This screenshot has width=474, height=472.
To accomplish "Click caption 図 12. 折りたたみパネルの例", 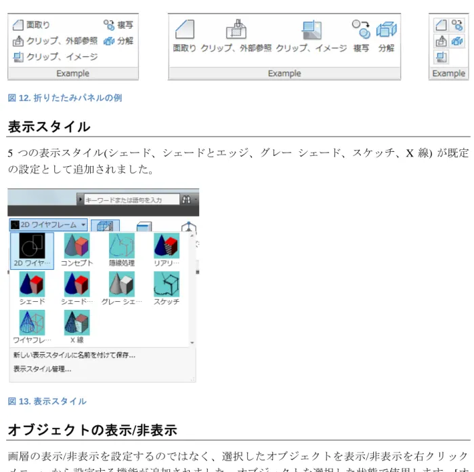I will (x=65, y=98).
